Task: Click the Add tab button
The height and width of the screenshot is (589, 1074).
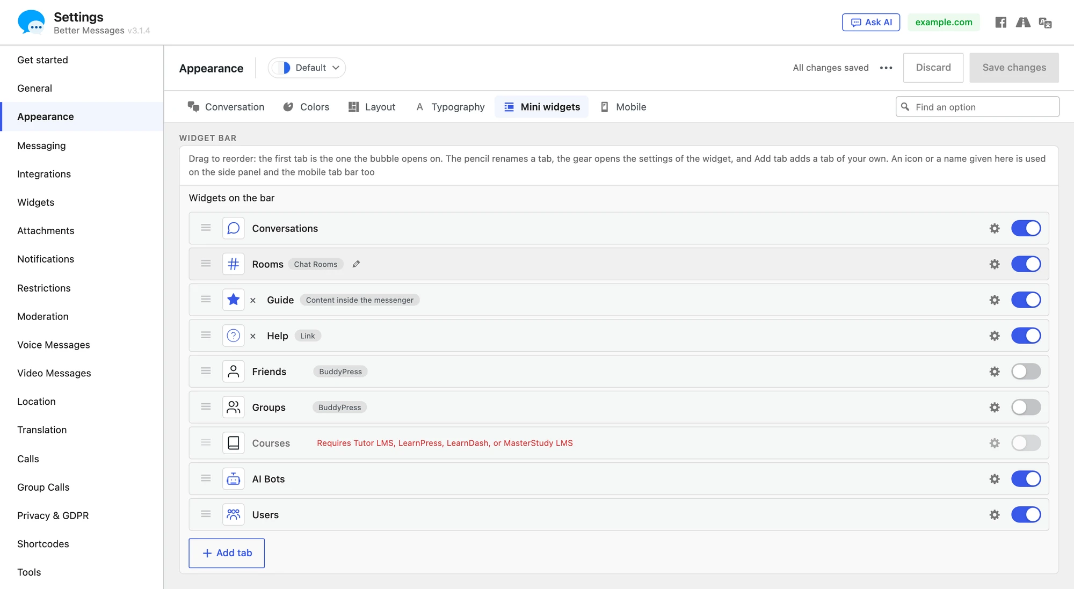Action: [x=227, y=553]
